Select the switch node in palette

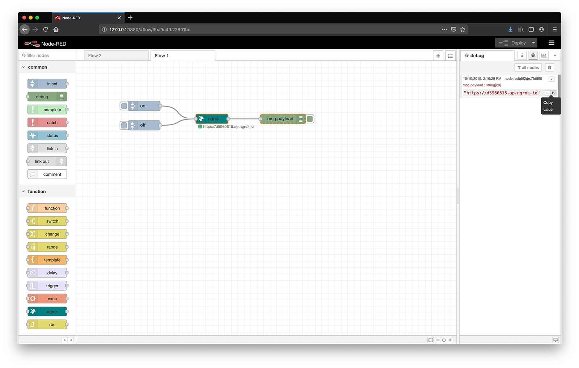[47, 221]
